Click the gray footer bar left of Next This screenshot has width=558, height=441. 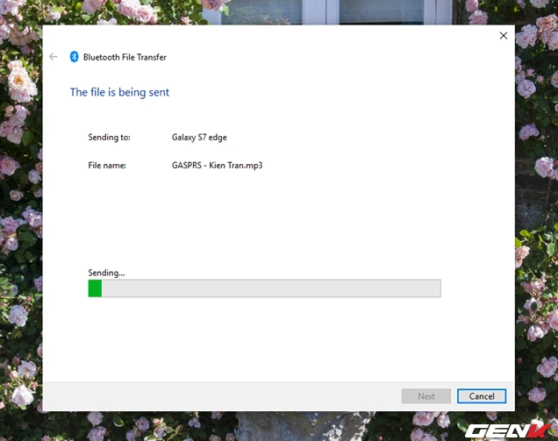(219, 396)
